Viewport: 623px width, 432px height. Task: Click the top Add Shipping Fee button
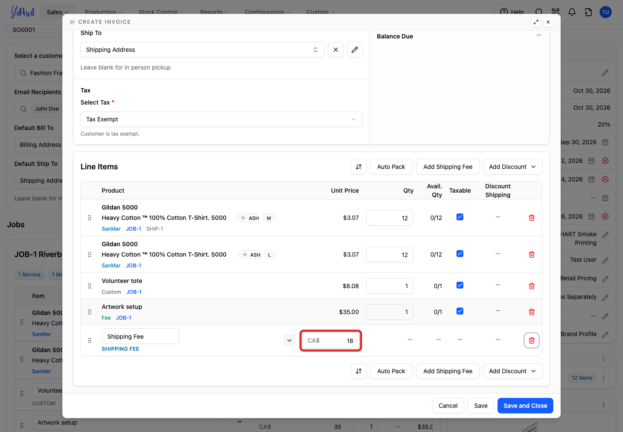click(x=448, y=167)
